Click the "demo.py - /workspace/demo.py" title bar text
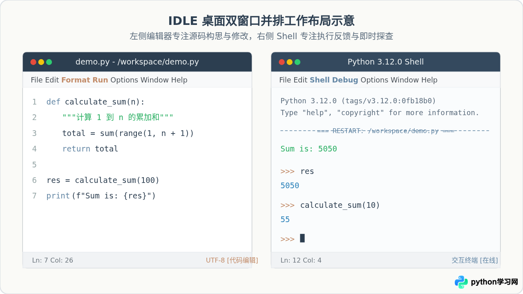 point(137,62)
